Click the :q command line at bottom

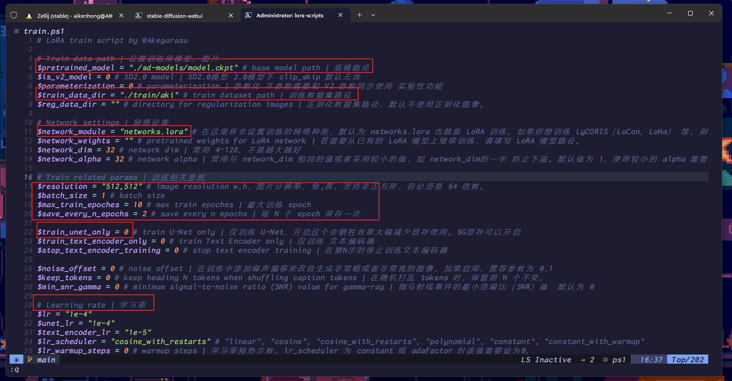coord(15,369)
